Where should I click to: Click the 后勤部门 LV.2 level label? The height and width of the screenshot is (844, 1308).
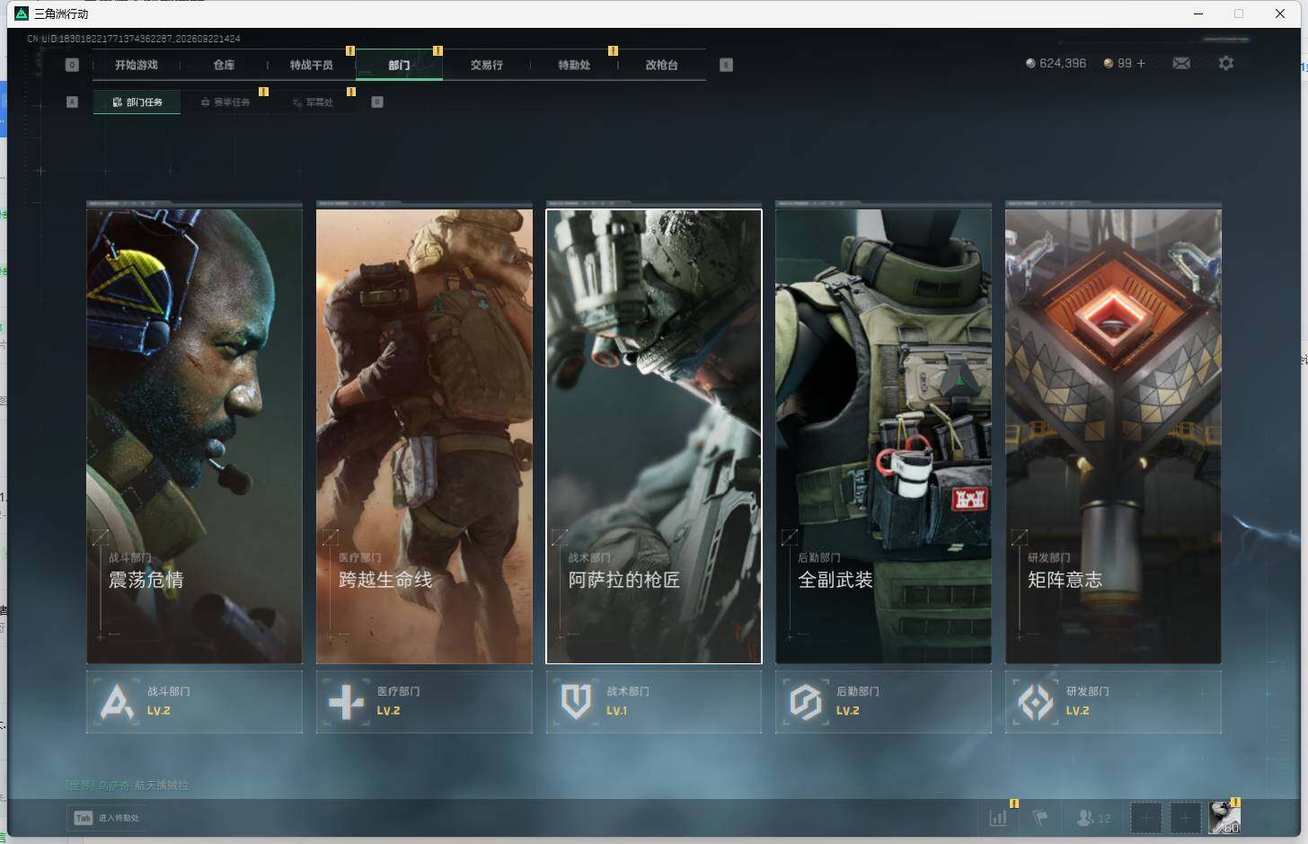(x=848, y=711)
